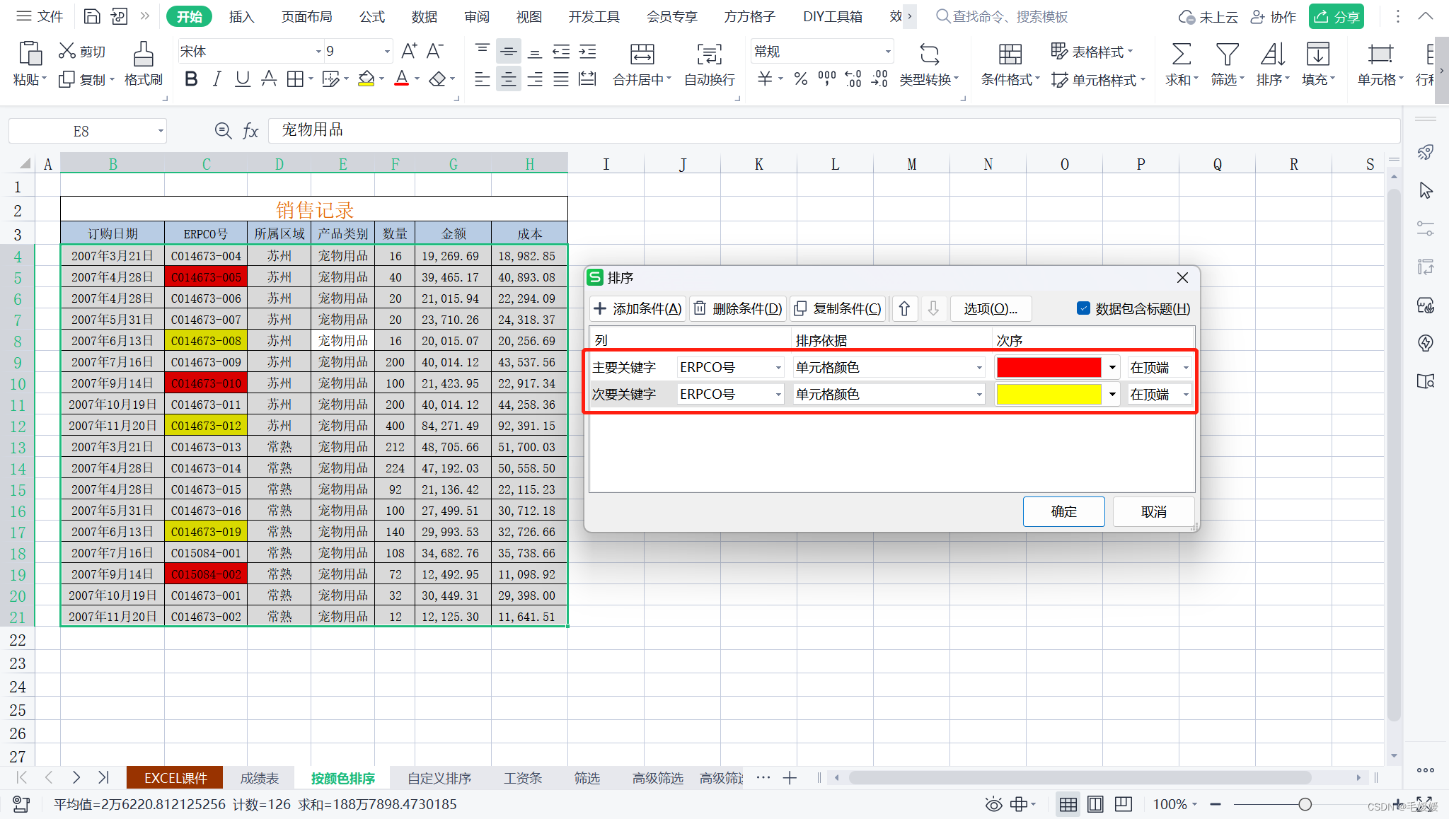
Task: Click the 确定 button in sort dialog
Action: coord(1063,511)
